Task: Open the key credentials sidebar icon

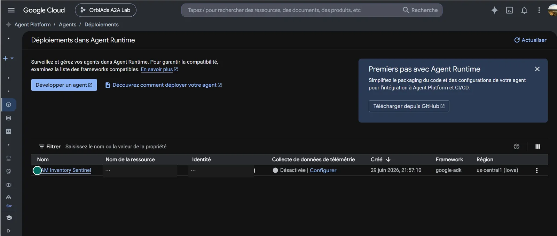Action: pyautogui.click(x=9, y=206)
